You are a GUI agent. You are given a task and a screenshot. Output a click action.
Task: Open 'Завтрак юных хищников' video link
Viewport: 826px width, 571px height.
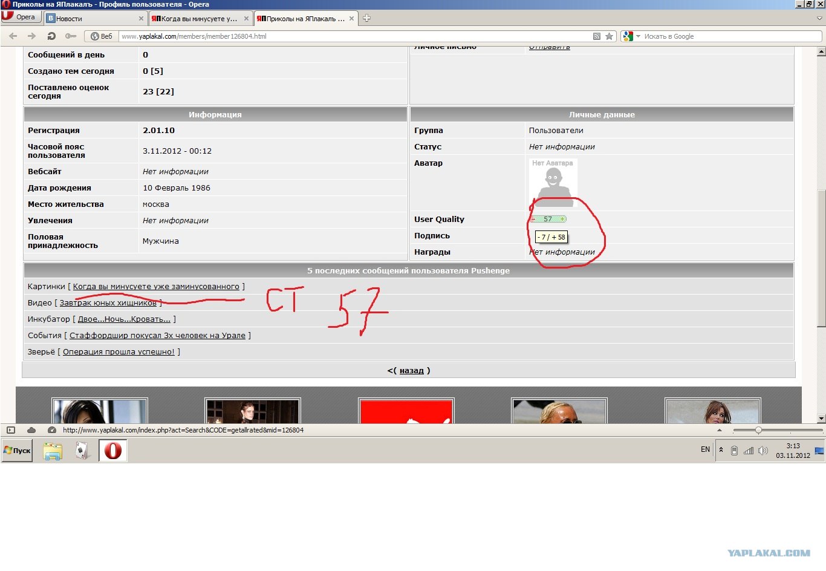108,303
